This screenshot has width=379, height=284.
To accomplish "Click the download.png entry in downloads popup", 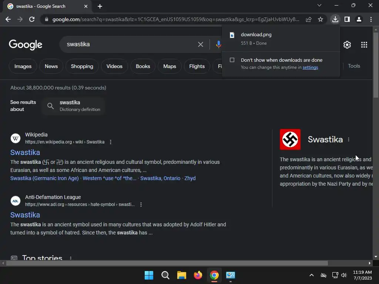I will click(281, 38).
